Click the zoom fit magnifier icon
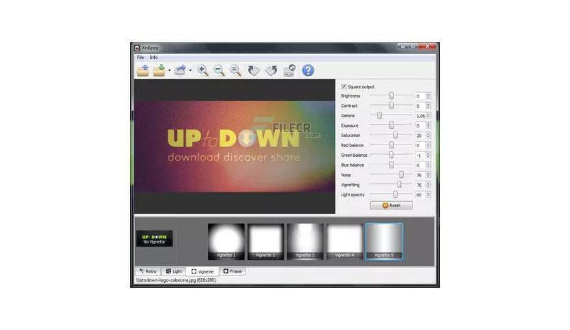This screenshot has width=570, height=330. point(235,70)
